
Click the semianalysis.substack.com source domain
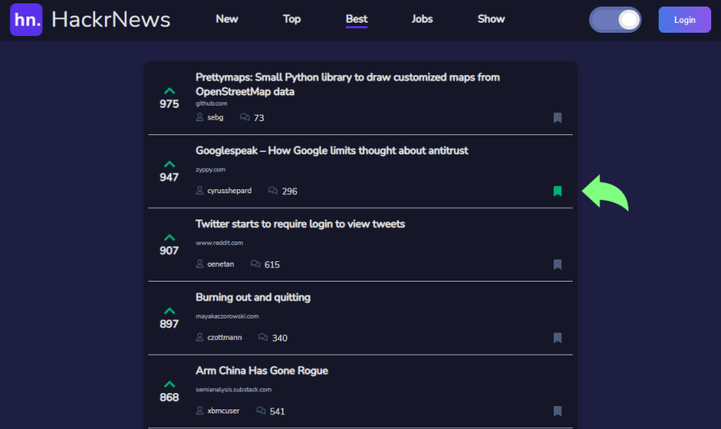click(234, 390)
